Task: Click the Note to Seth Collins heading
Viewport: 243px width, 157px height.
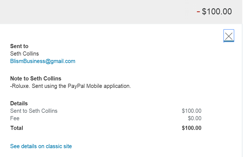Action: tap(36, 78)
